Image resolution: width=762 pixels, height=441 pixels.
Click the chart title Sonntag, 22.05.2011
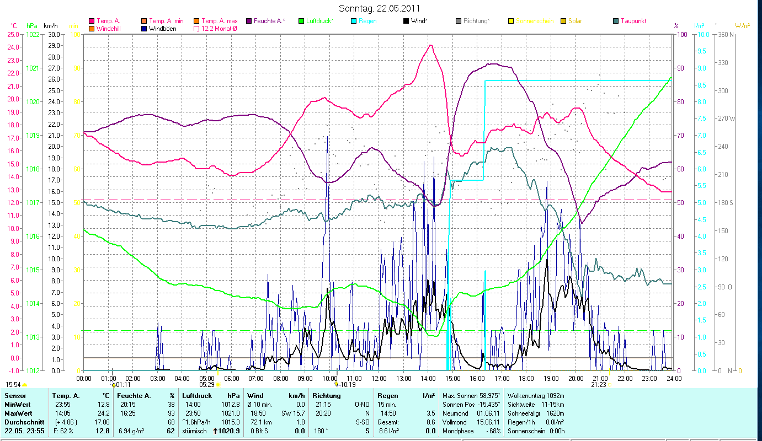coord(381,8)
